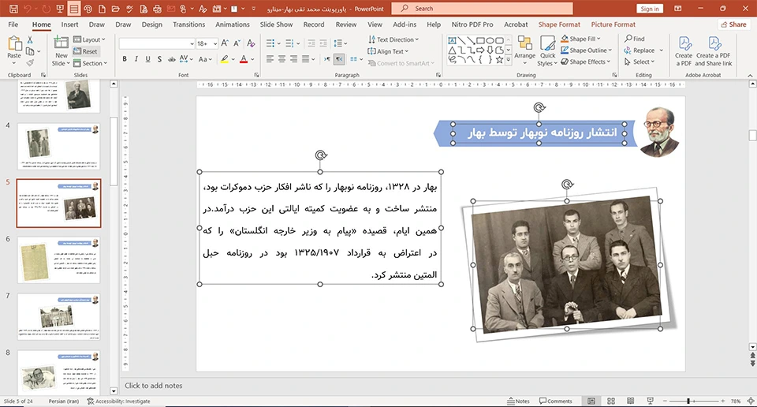Center the paragraph text
This screenshot has height=407, width=757.
click(282, 59)
